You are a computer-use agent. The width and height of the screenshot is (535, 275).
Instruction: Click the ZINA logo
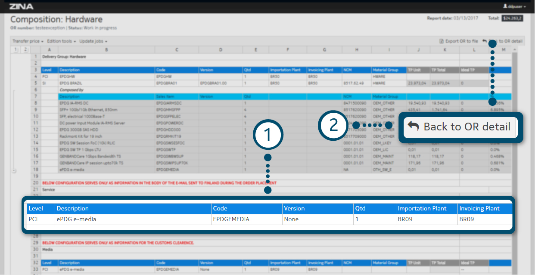[x=21, y=6]
